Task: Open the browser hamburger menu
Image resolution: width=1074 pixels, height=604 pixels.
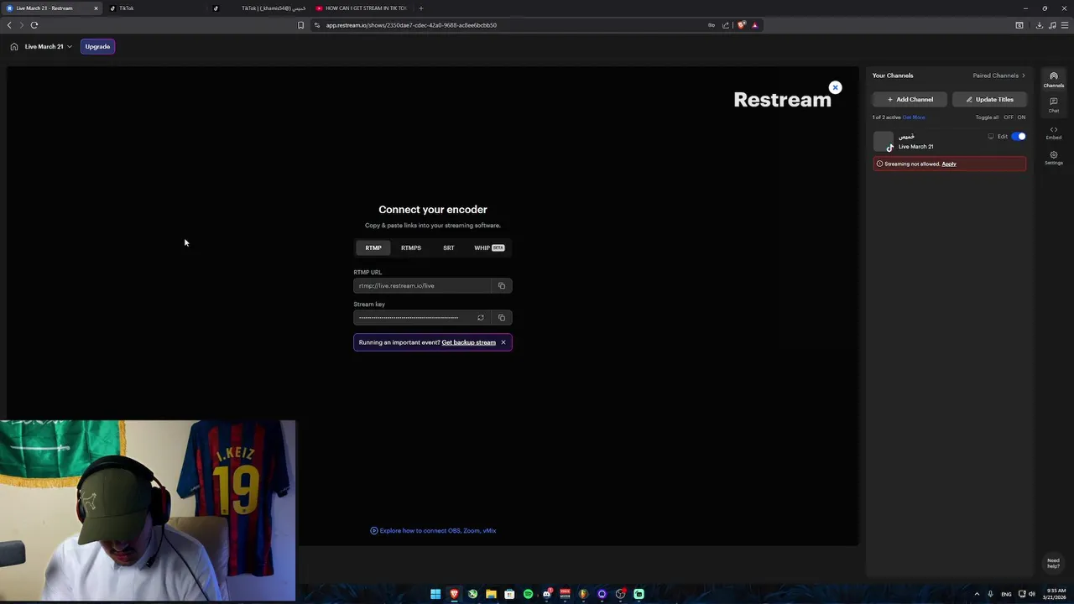Action: pyautogui.click(x=1066, y=25)
